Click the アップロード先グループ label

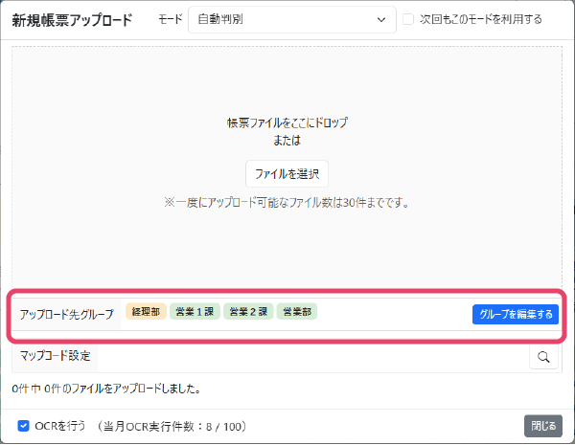(66, 314)
